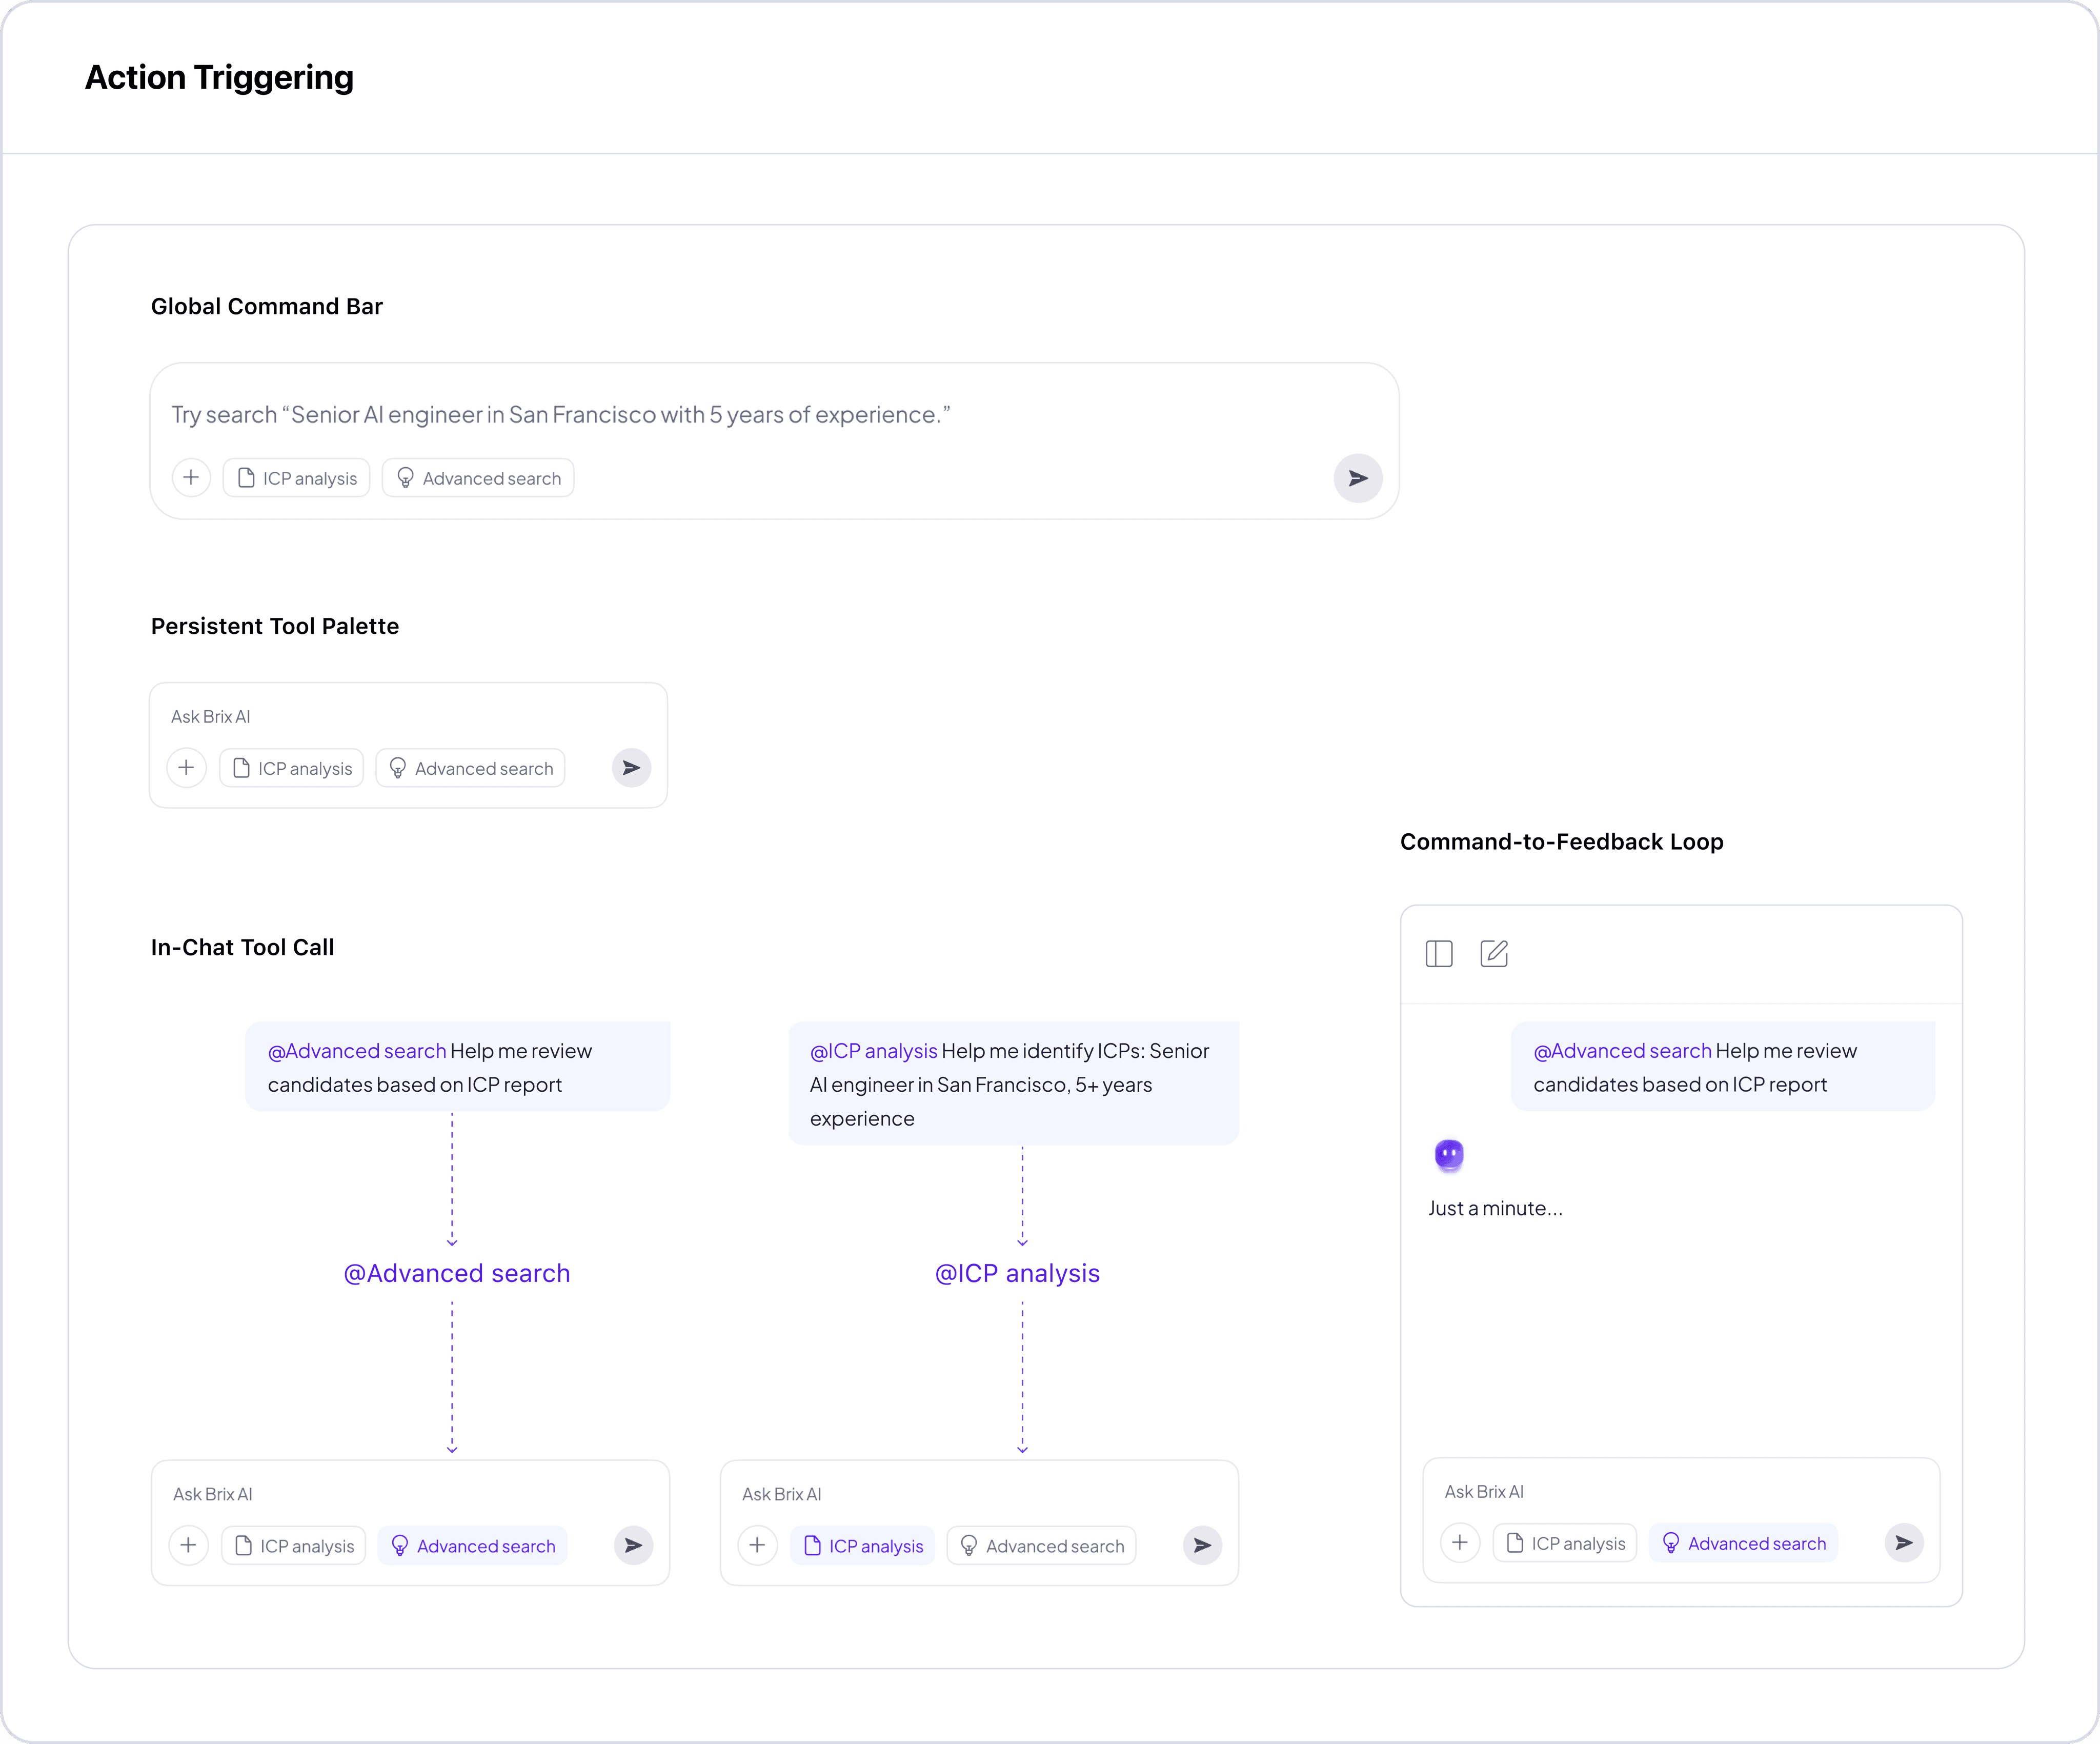Image resolution: width=2100 pixels, height=1744 pixels.
Task: Toggle Advanced search chip in Global Command Bar
Action: click(x=478, y=478)
